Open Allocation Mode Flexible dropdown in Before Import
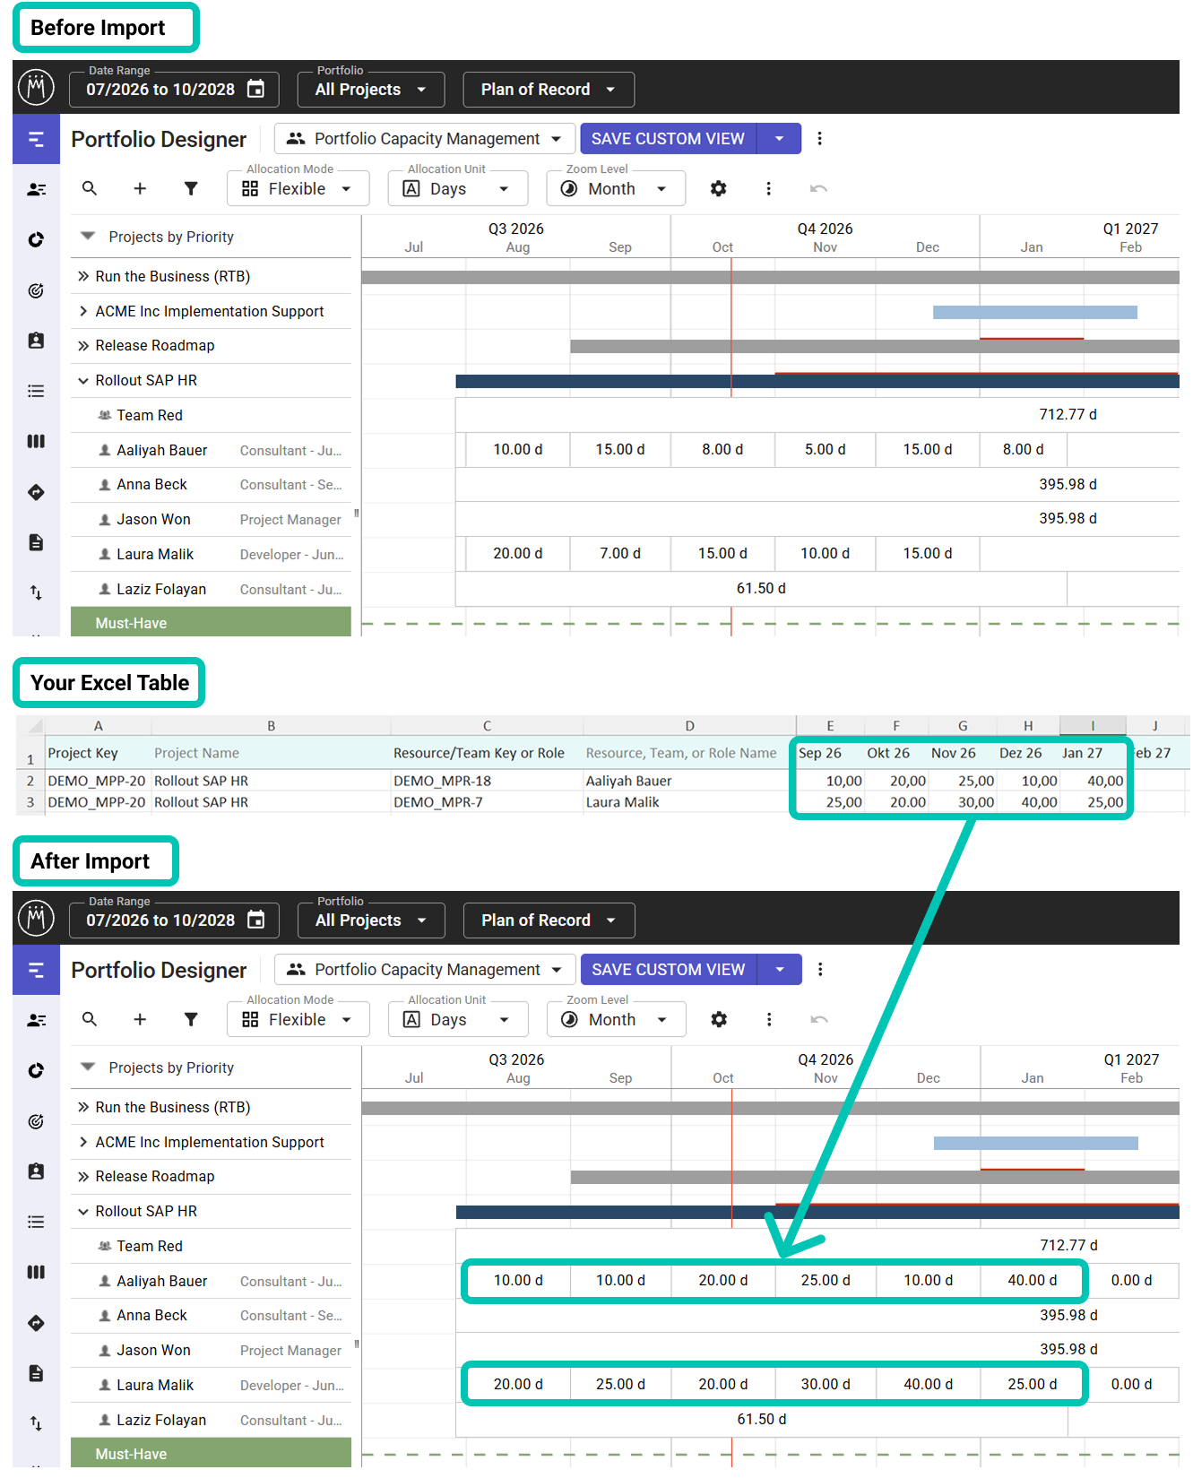The width and height of the screenshot is (1193, 1478). coord(298,188)
